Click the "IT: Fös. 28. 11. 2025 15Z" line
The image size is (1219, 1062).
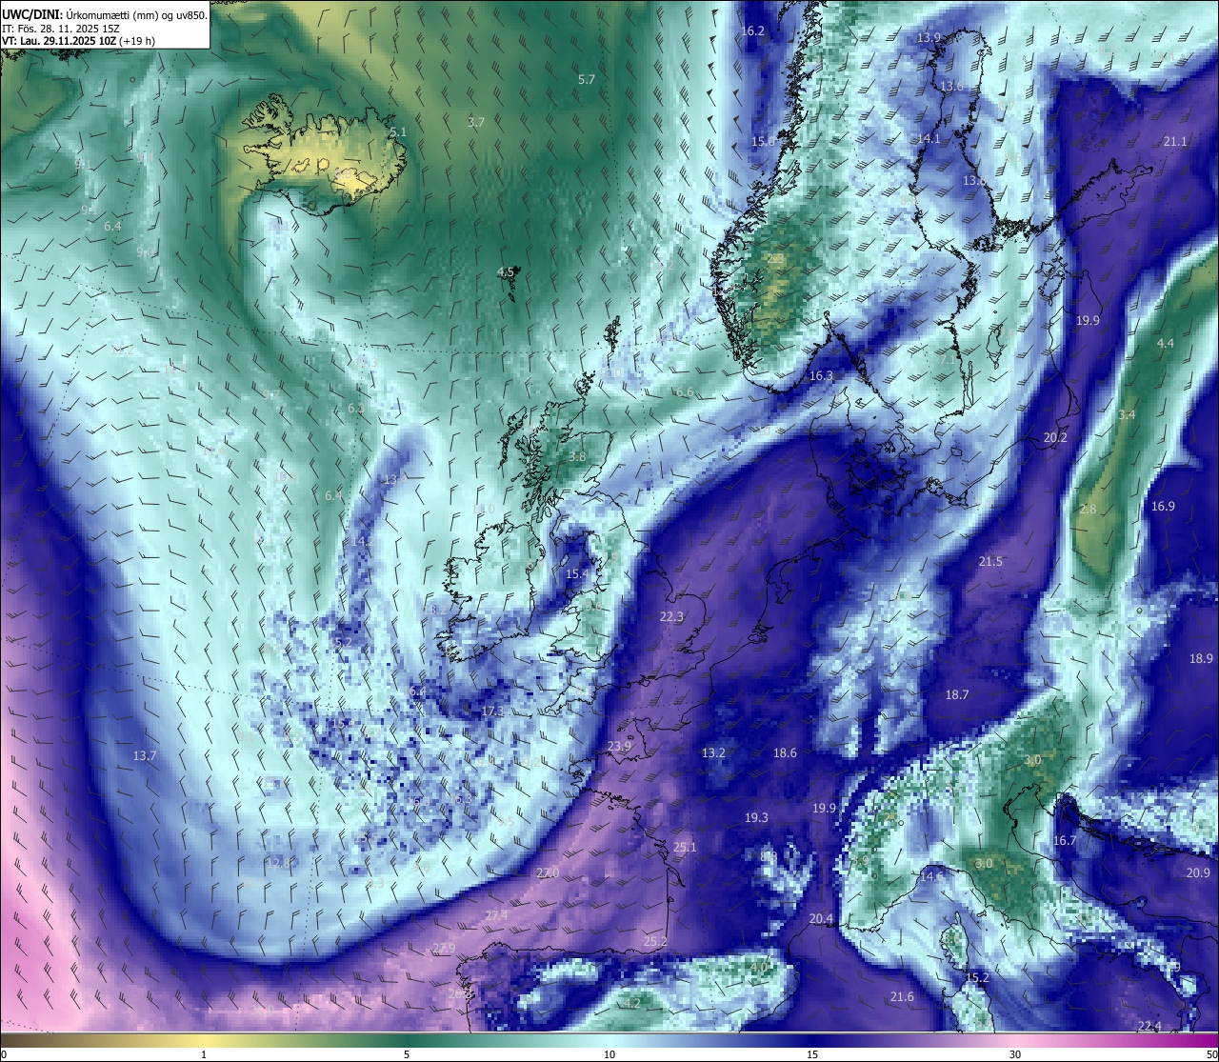[x=61, y=29]
